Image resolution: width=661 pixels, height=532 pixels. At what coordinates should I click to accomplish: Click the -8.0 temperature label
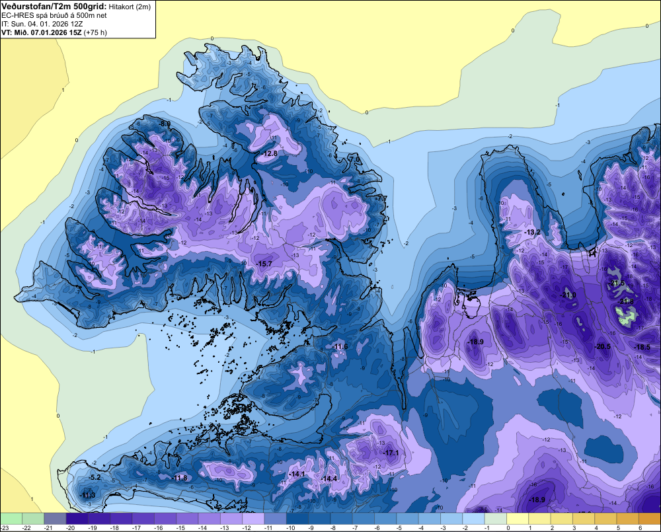[163, 124]
